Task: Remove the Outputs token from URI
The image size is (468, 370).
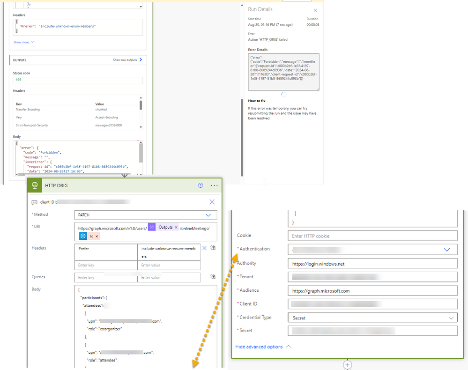Action: click(176, 227)
